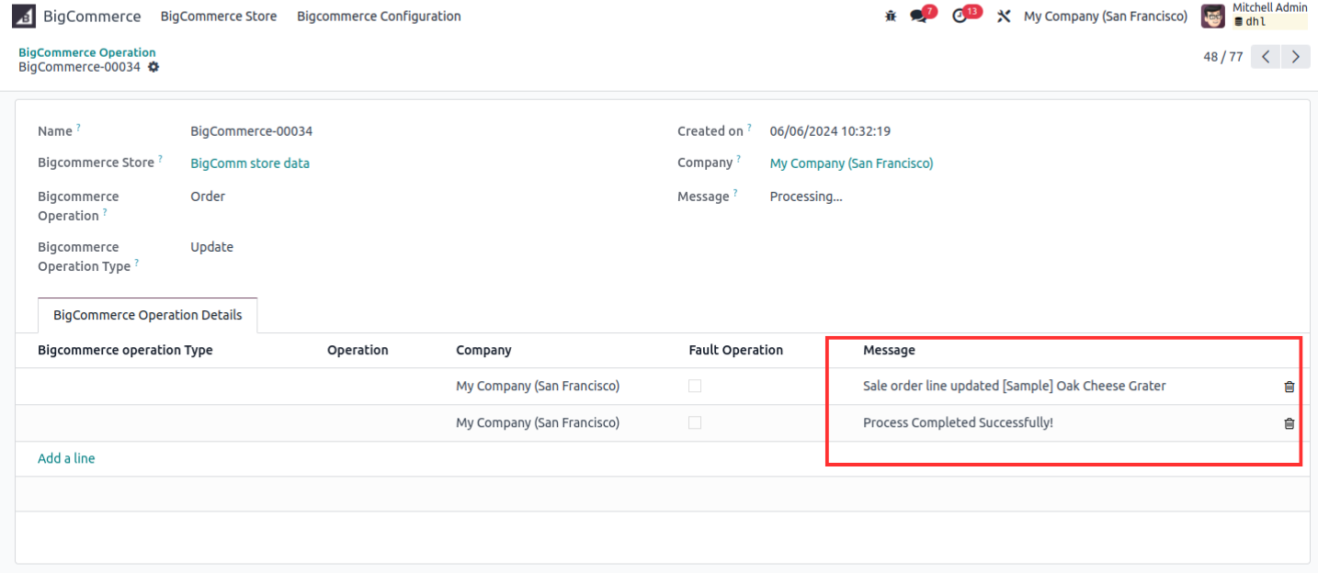Open the BigComm store data link
The width and height of the screenshot is (1318, 573).
pyautogui.click(x=250, y=163)
